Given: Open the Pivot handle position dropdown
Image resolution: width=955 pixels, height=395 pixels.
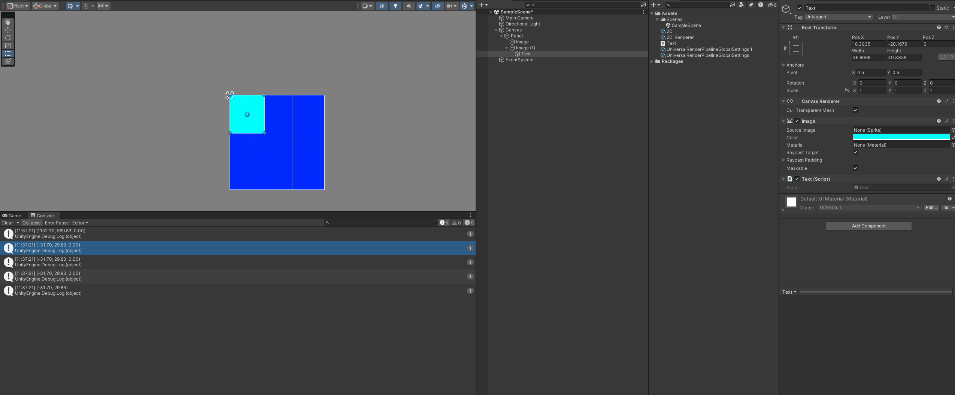Looking at the screenshot, I should tap(18, 6).
